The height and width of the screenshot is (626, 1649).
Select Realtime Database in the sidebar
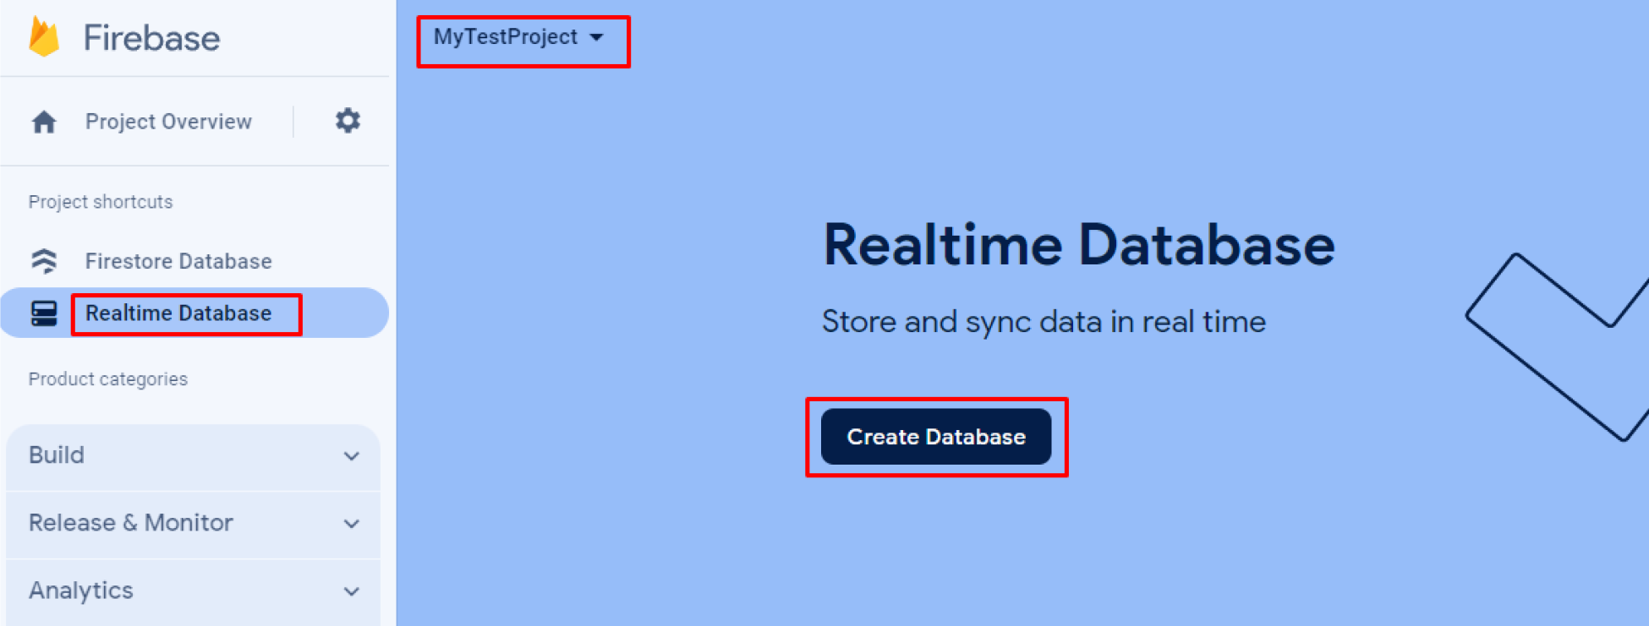(178, 313)
